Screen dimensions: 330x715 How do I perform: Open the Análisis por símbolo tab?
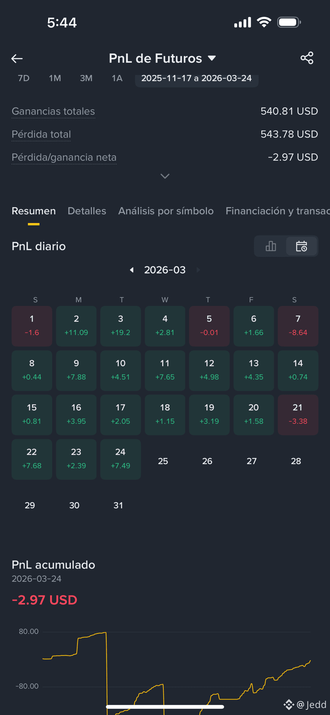click(166, 211)
